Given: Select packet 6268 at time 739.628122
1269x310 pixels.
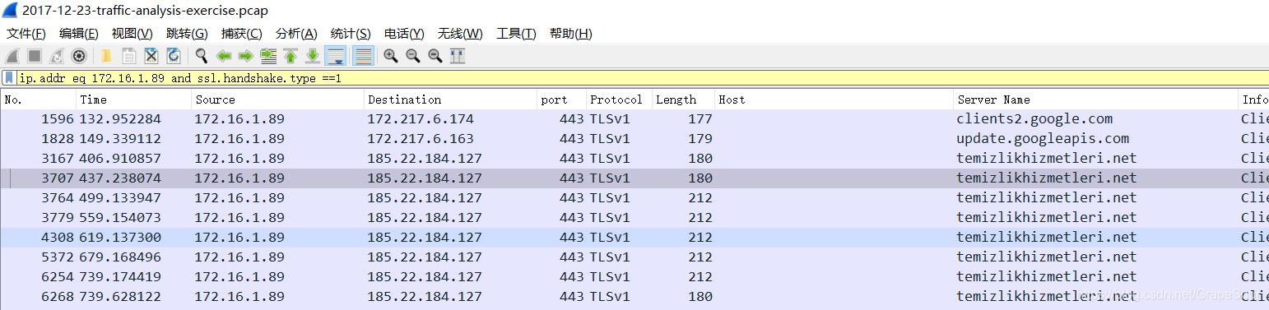Looking at the screenshot, I should click(x=634, y=296).
